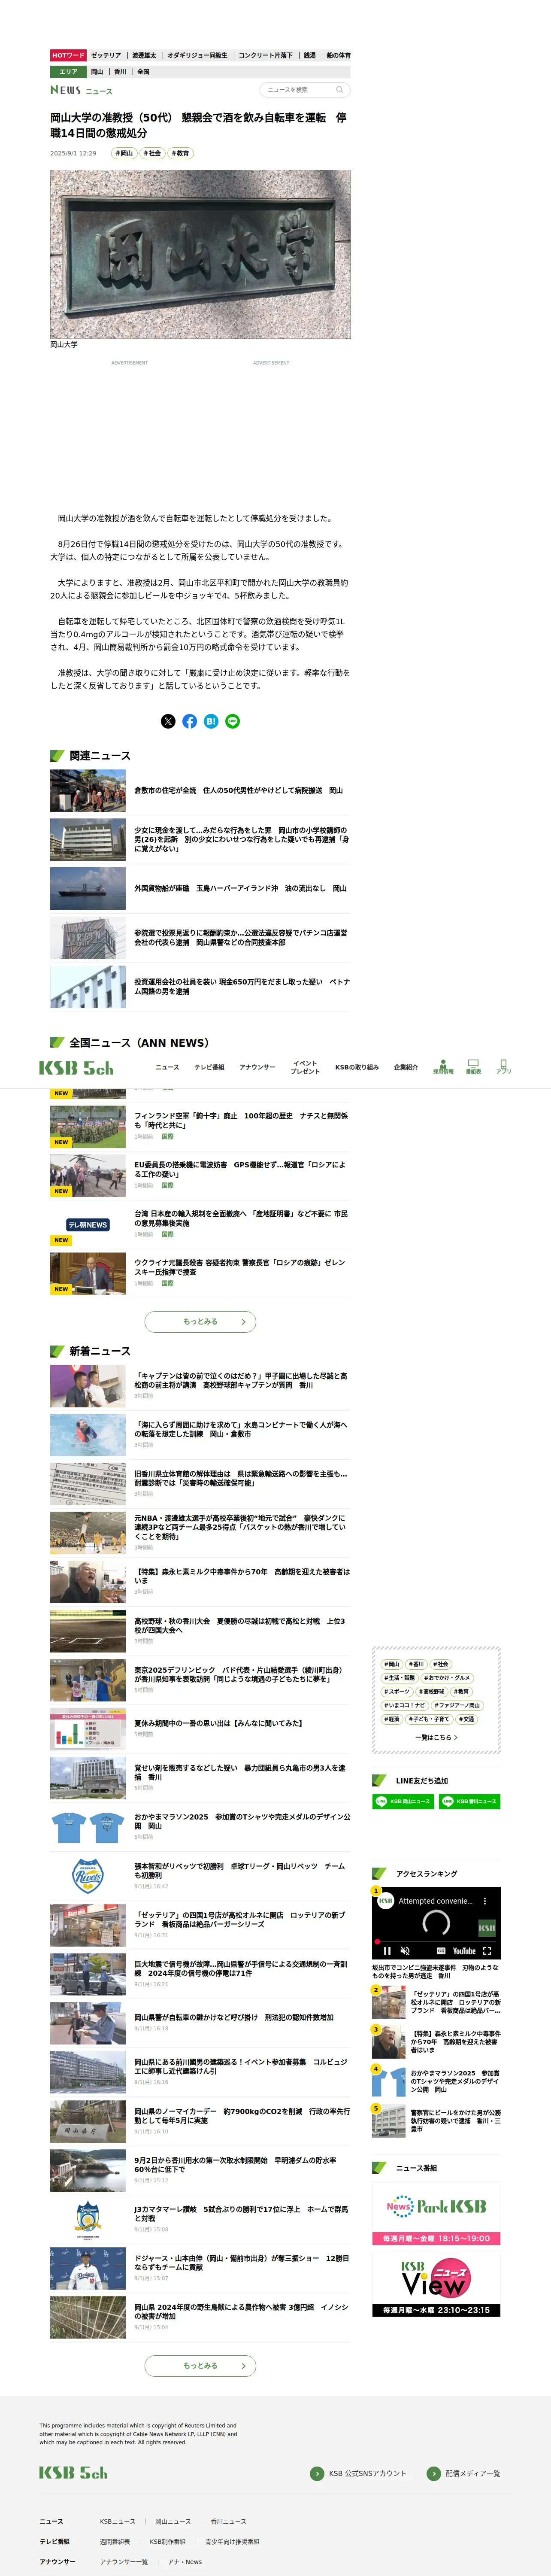551x2576 pixels.
Task: Add KSB 香川ニュース as LINE friend
Action: [469, 1801]
